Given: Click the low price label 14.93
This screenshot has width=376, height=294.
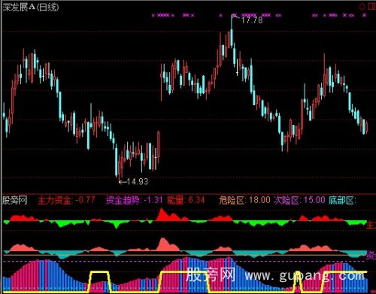Looking at the screenshot, I should pos(138,181).
